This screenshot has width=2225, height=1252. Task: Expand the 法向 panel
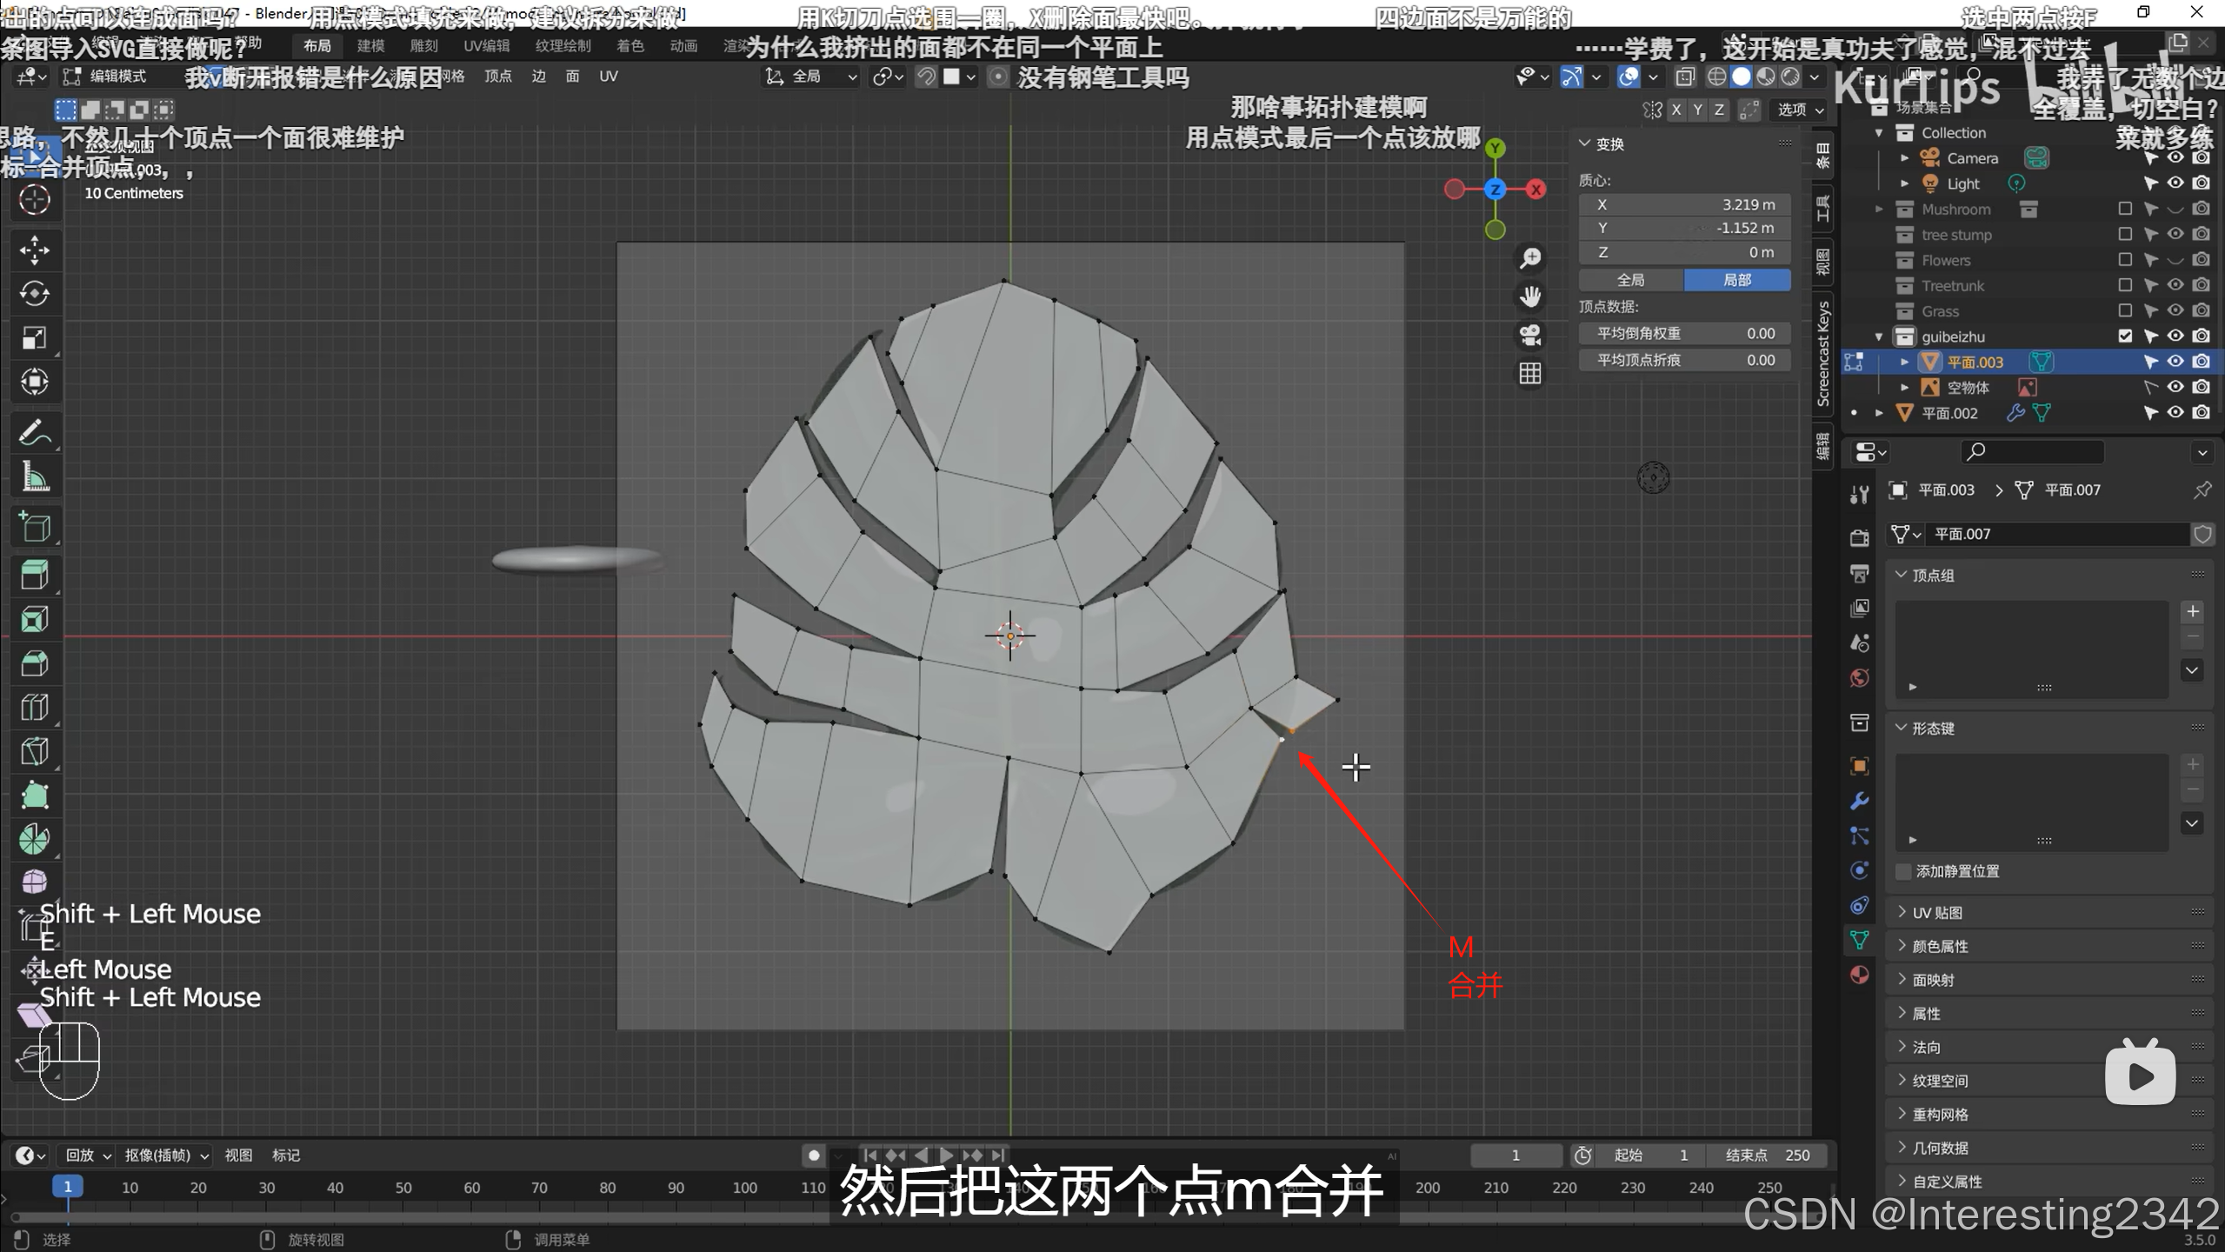coord(1926,1047)
